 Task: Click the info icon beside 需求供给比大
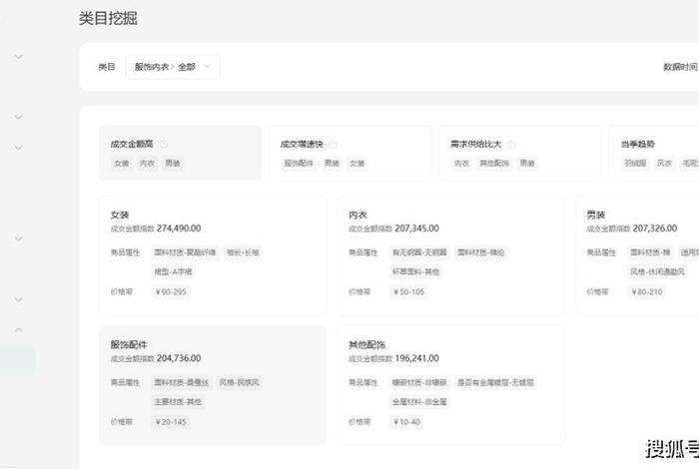point(511,144)
